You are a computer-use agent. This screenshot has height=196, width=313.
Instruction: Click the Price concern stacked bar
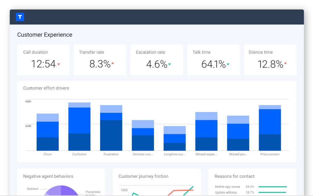(270, 128)
